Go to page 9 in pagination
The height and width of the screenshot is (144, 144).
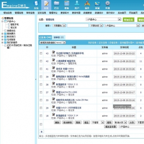tap(41, 132)
